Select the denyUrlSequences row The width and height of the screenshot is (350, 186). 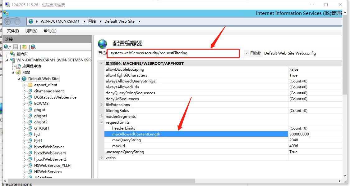(x=223, y=99)
